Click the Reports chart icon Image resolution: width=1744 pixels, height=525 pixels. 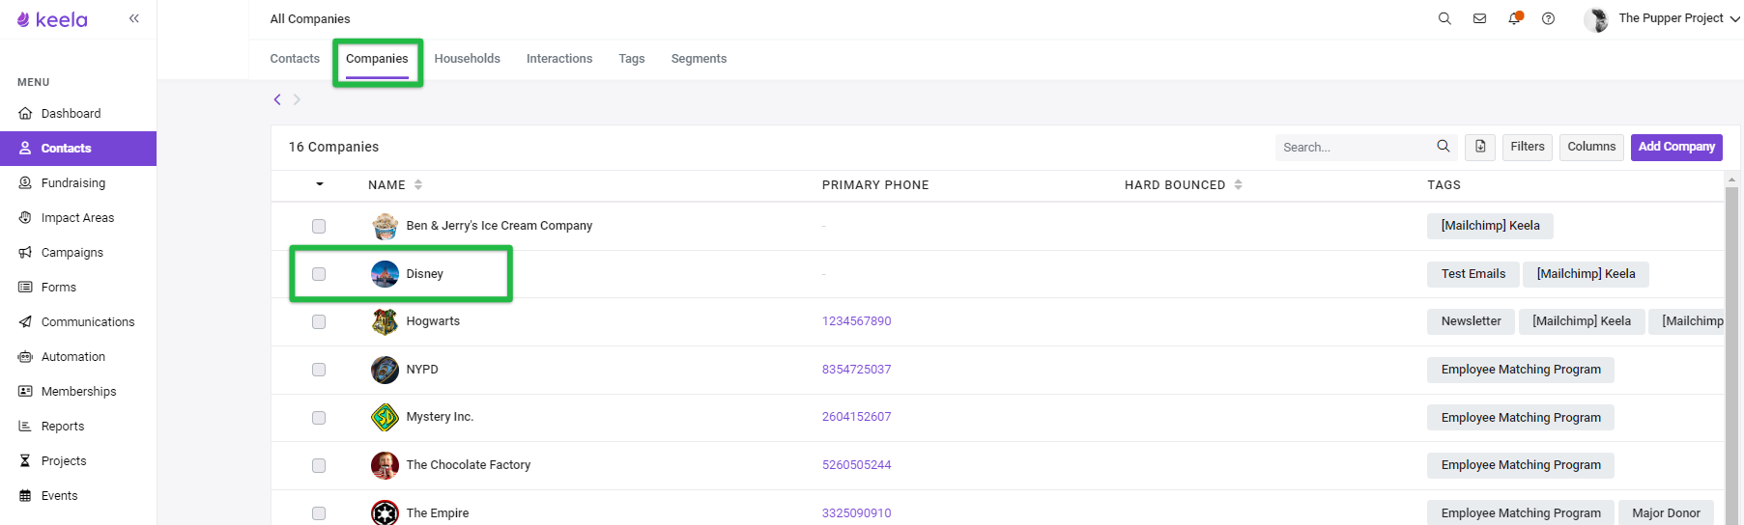[25, 426]
